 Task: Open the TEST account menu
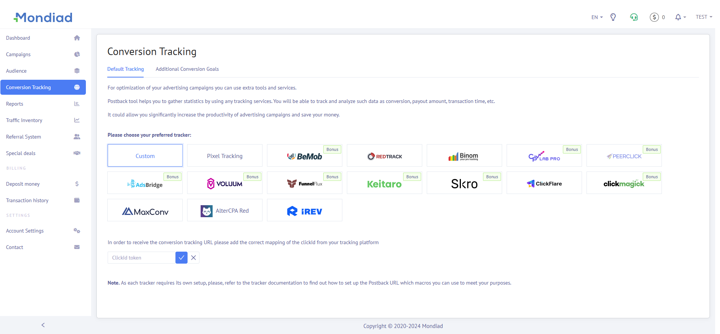(x=703, y=17)
